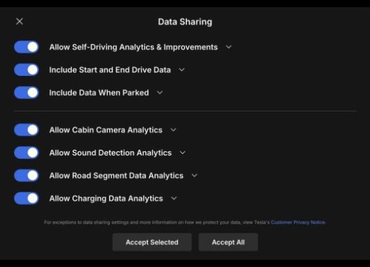The width and height of the screenshot is (370, 267).
Task: Select the Include Data When Parked label
Action: (x=99, y=93)
